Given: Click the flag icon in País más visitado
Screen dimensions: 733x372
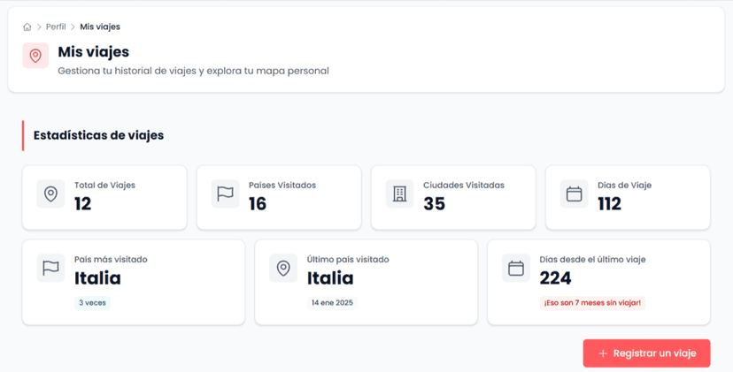Looking at the screenshot, I should [50, 269].
